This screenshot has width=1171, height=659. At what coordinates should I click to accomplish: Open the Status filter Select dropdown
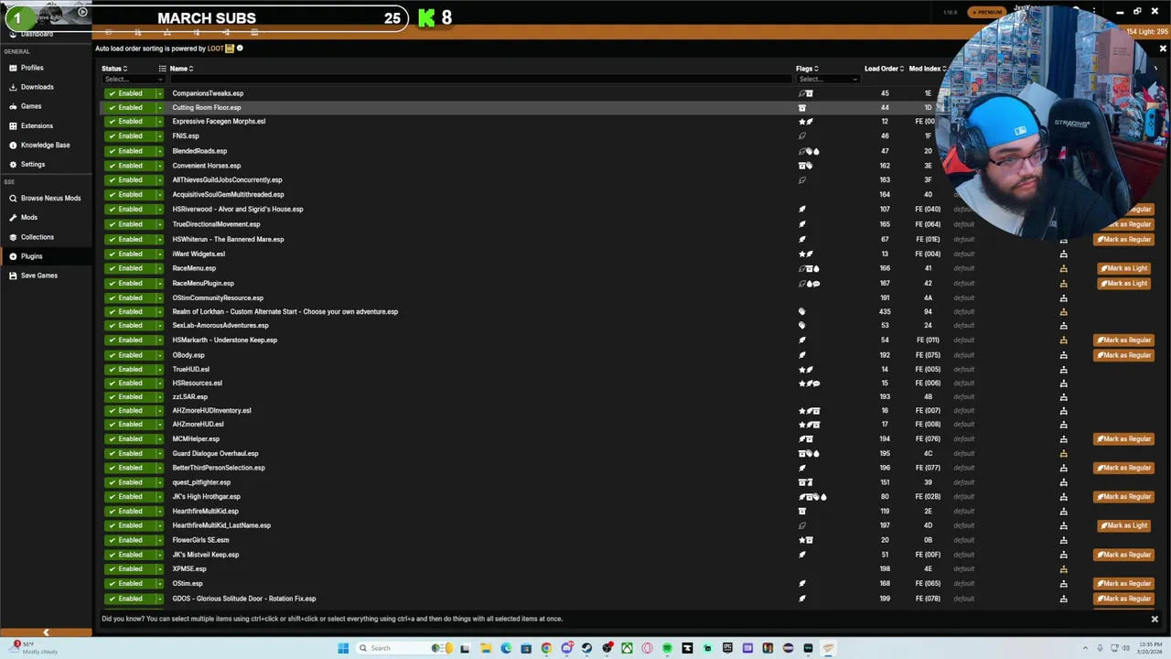(134, 80)
